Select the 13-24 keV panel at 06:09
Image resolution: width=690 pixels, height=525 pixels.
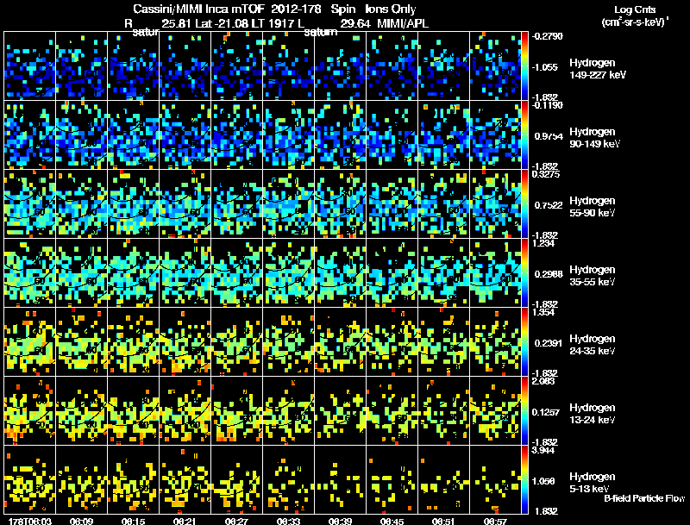[x=81, y=411]
